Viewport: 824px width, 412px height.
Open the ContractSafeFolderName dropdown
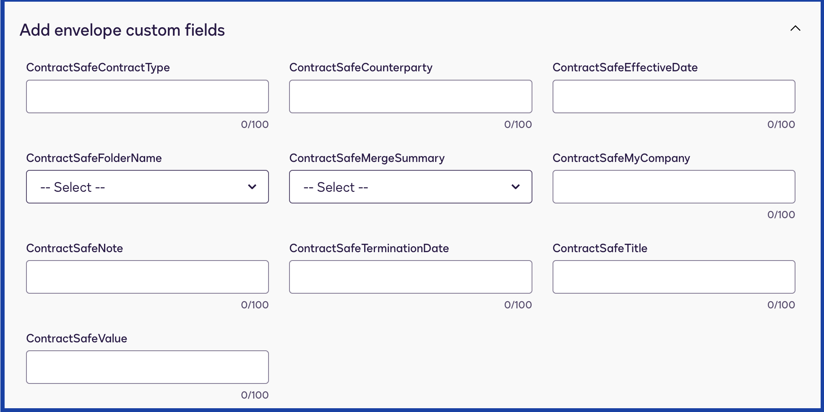[x=147, y=187]
